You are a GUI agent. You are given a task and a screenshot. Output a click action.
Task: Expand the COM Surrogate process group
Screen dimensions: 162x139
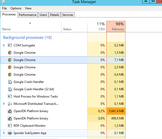click(4, 45)
